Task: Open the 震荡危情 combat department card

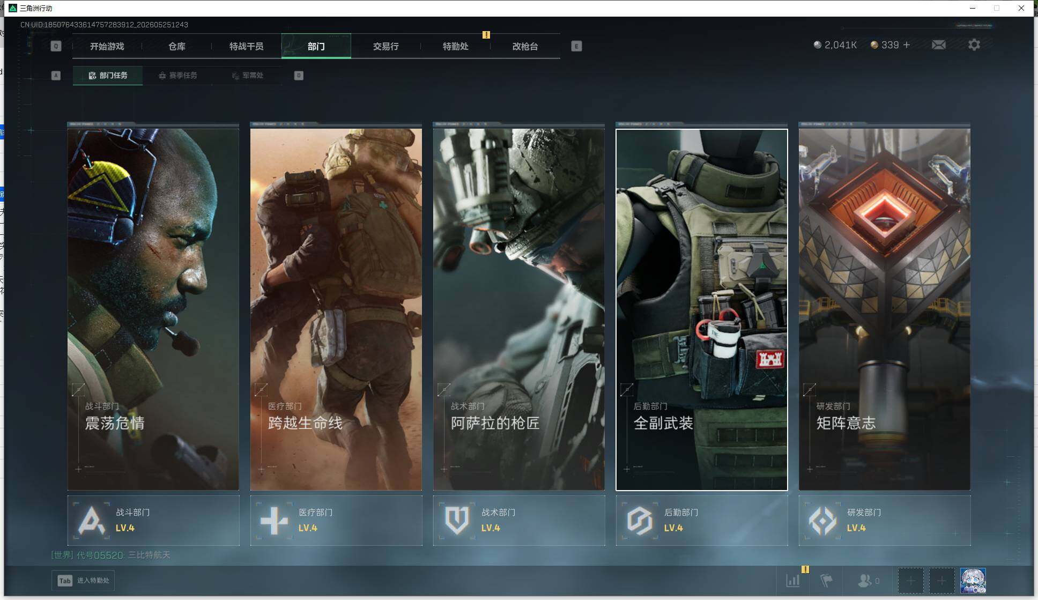Action: (153, 309)
